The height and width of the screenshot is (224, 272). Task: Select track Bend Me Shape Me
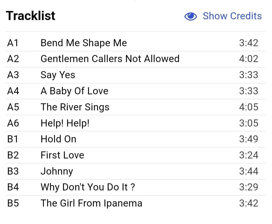pos(84,43)
